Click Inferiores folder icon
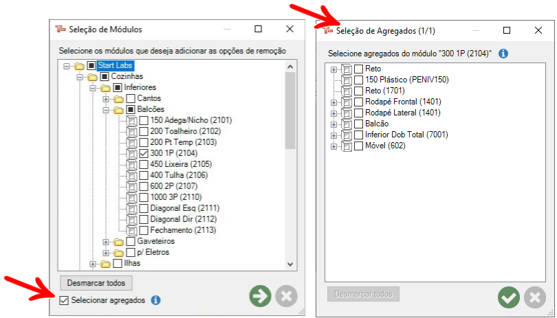557x318 pixels. point(105,88)
